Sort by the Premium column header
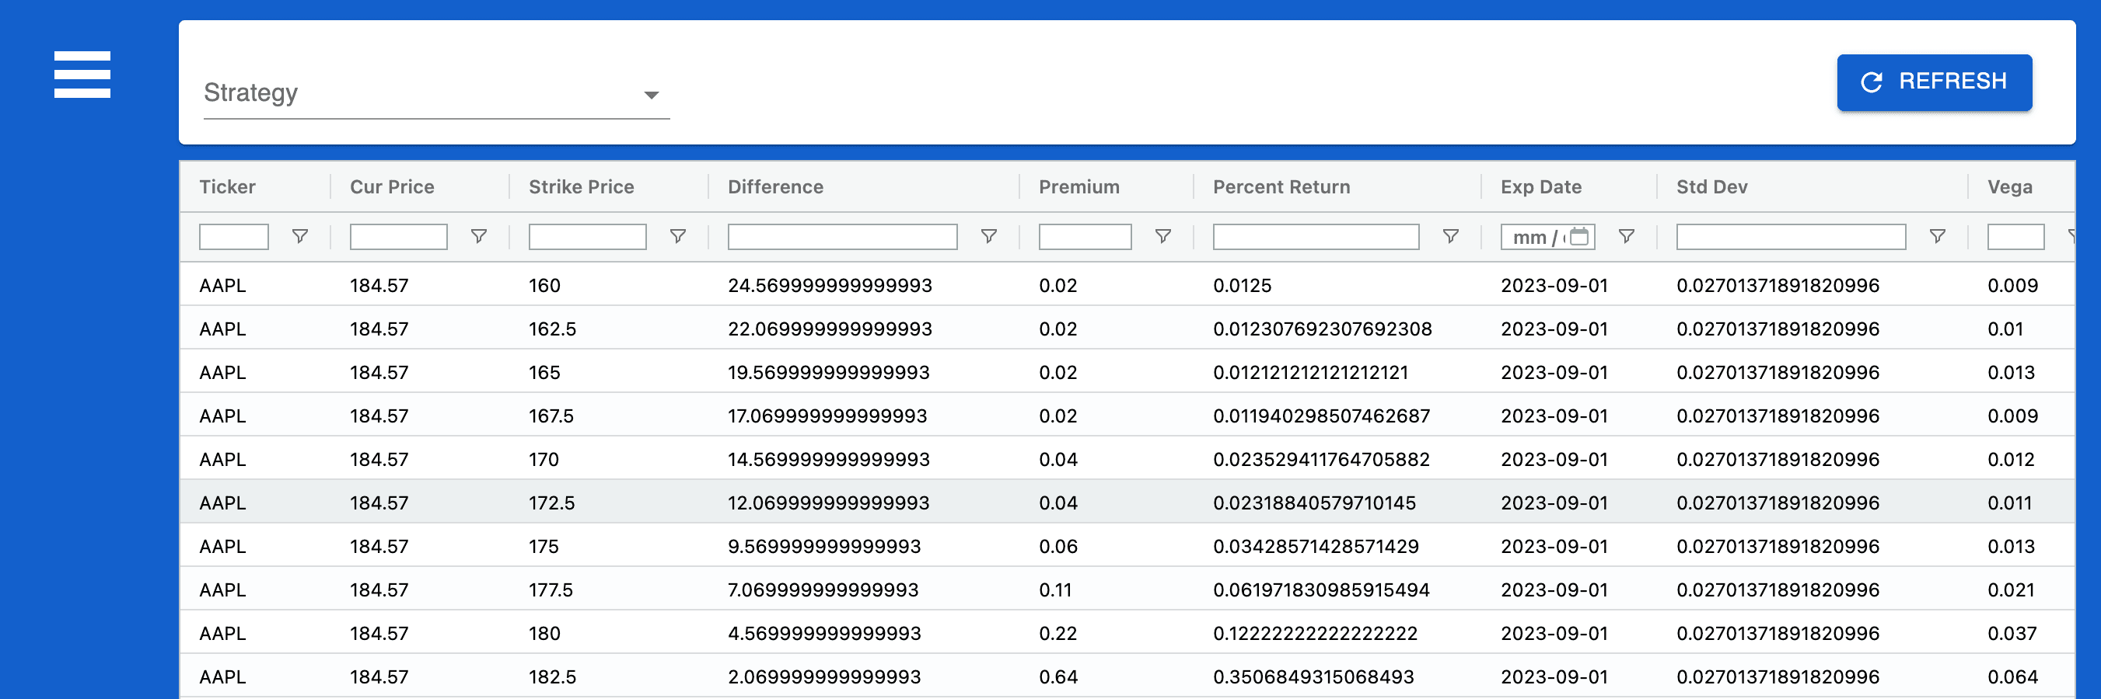This screenshot has width=2101, height=699. pyautogui.click(x=1079, y=186)
